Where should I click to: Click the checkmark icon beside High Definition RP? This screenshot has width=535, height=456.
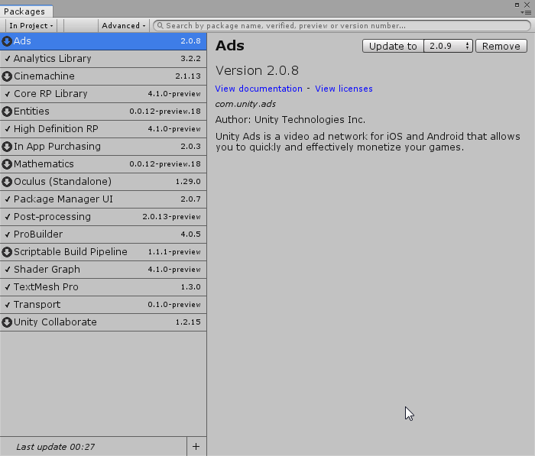click(8, 129)
